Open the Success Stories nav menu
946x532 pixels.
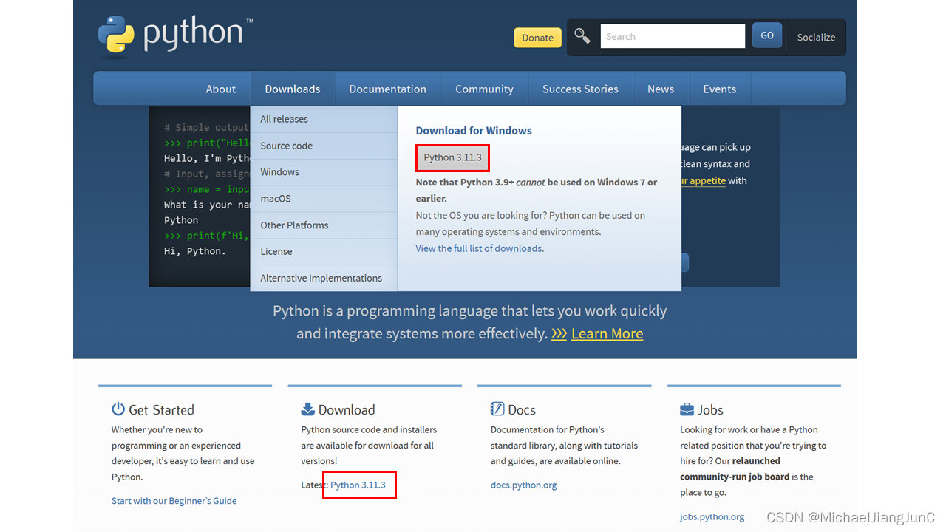[x=580, y=89]
